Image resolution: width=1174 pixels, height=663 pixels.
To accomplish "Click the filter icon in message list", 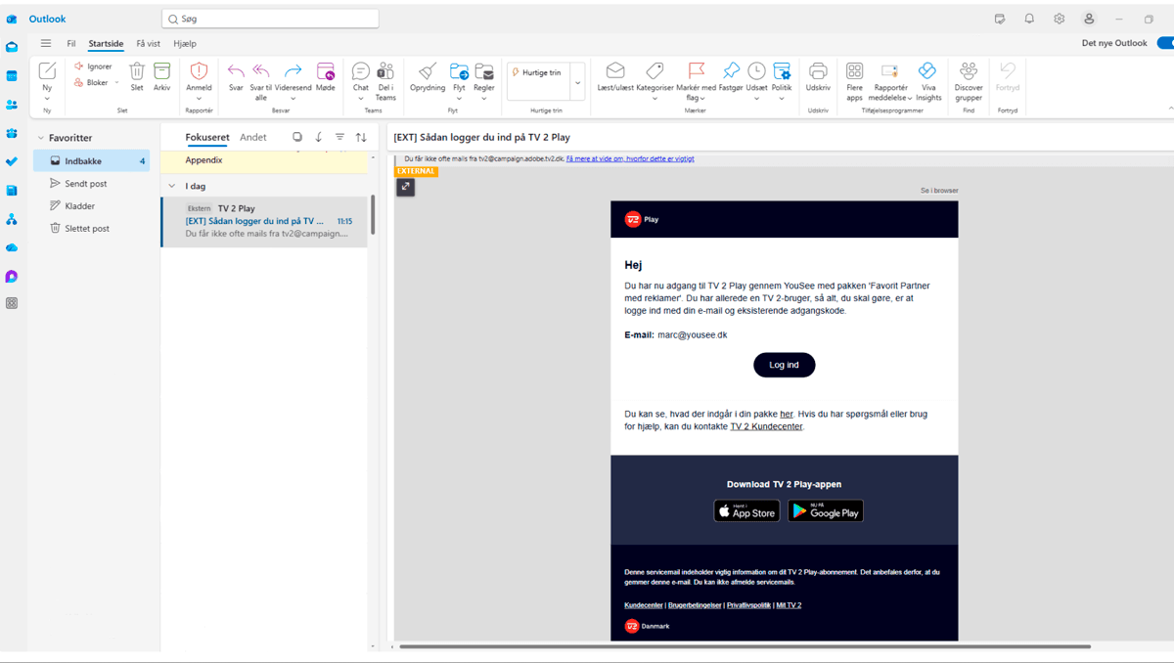I will click(339, 137).
